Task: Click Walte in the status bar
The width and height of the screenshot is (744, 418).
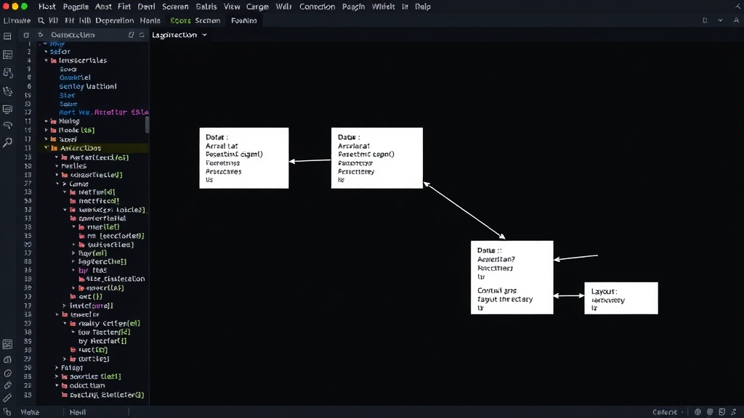Action: (x=30, y=412)
